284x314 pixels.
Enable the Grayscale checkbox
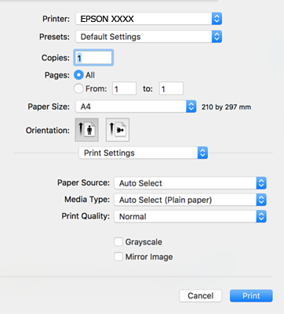tap(118, 242)
